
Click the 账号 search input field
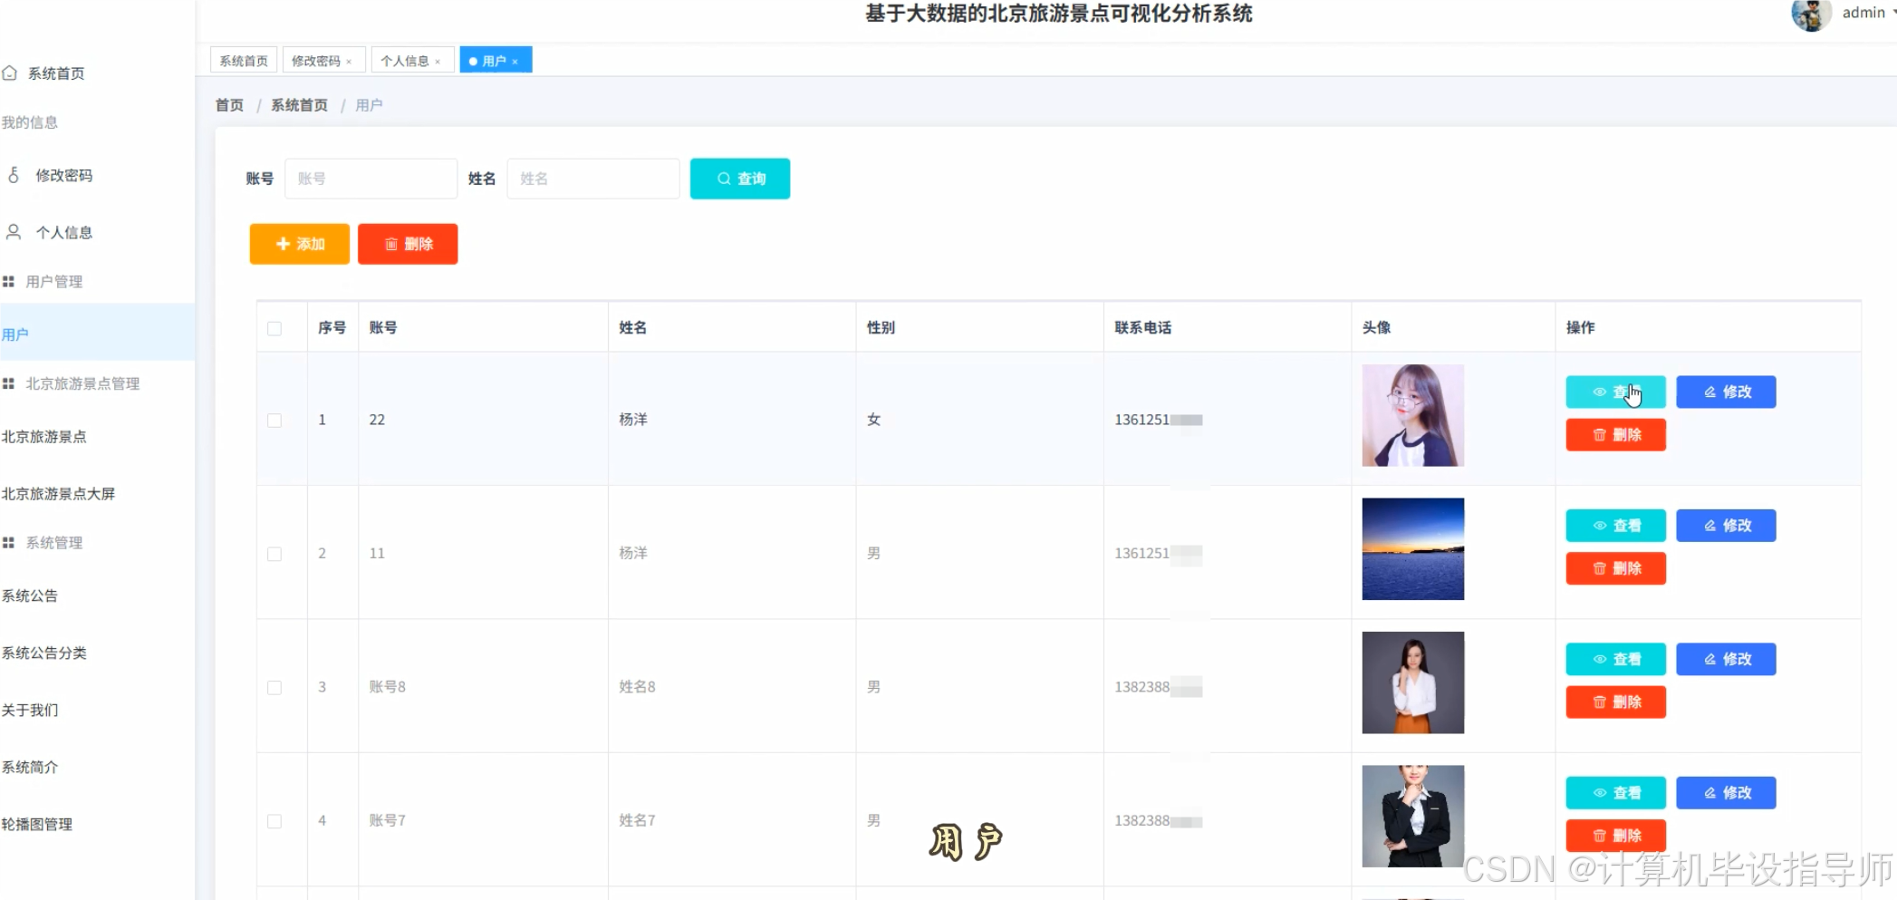coord(371,179)
